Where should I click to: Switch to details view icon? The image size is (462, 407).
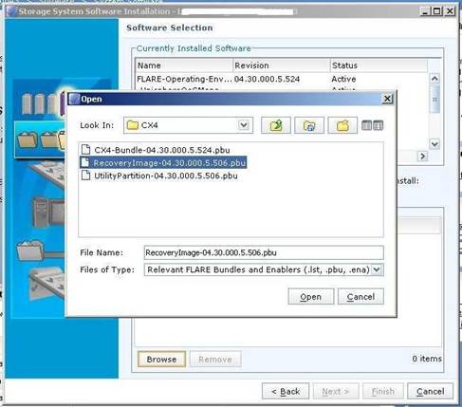point(379,125)
